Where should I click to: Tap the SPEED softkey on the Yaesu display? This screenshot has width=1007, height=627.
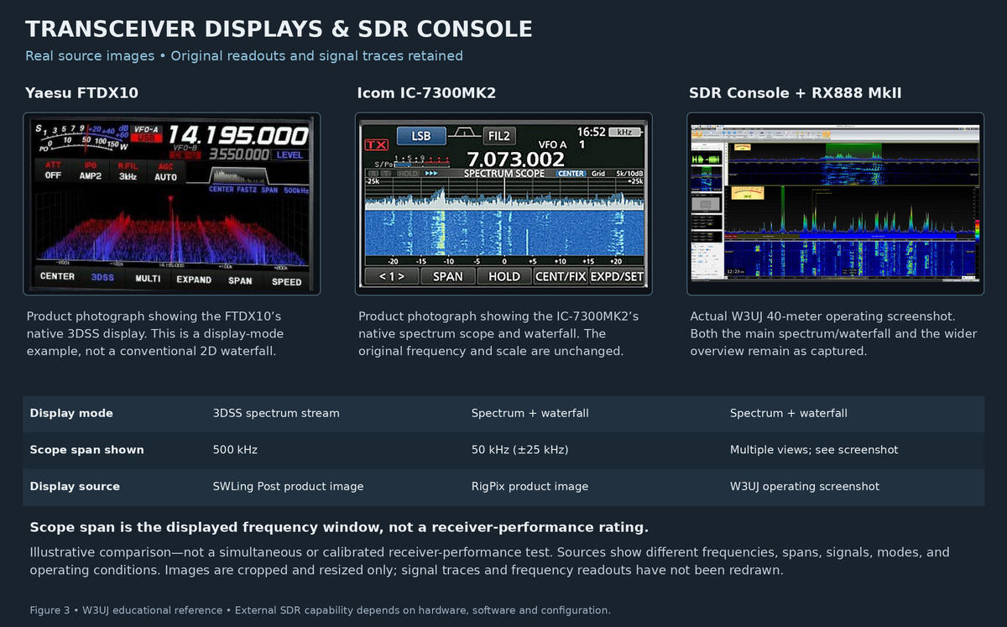[287, 282]
